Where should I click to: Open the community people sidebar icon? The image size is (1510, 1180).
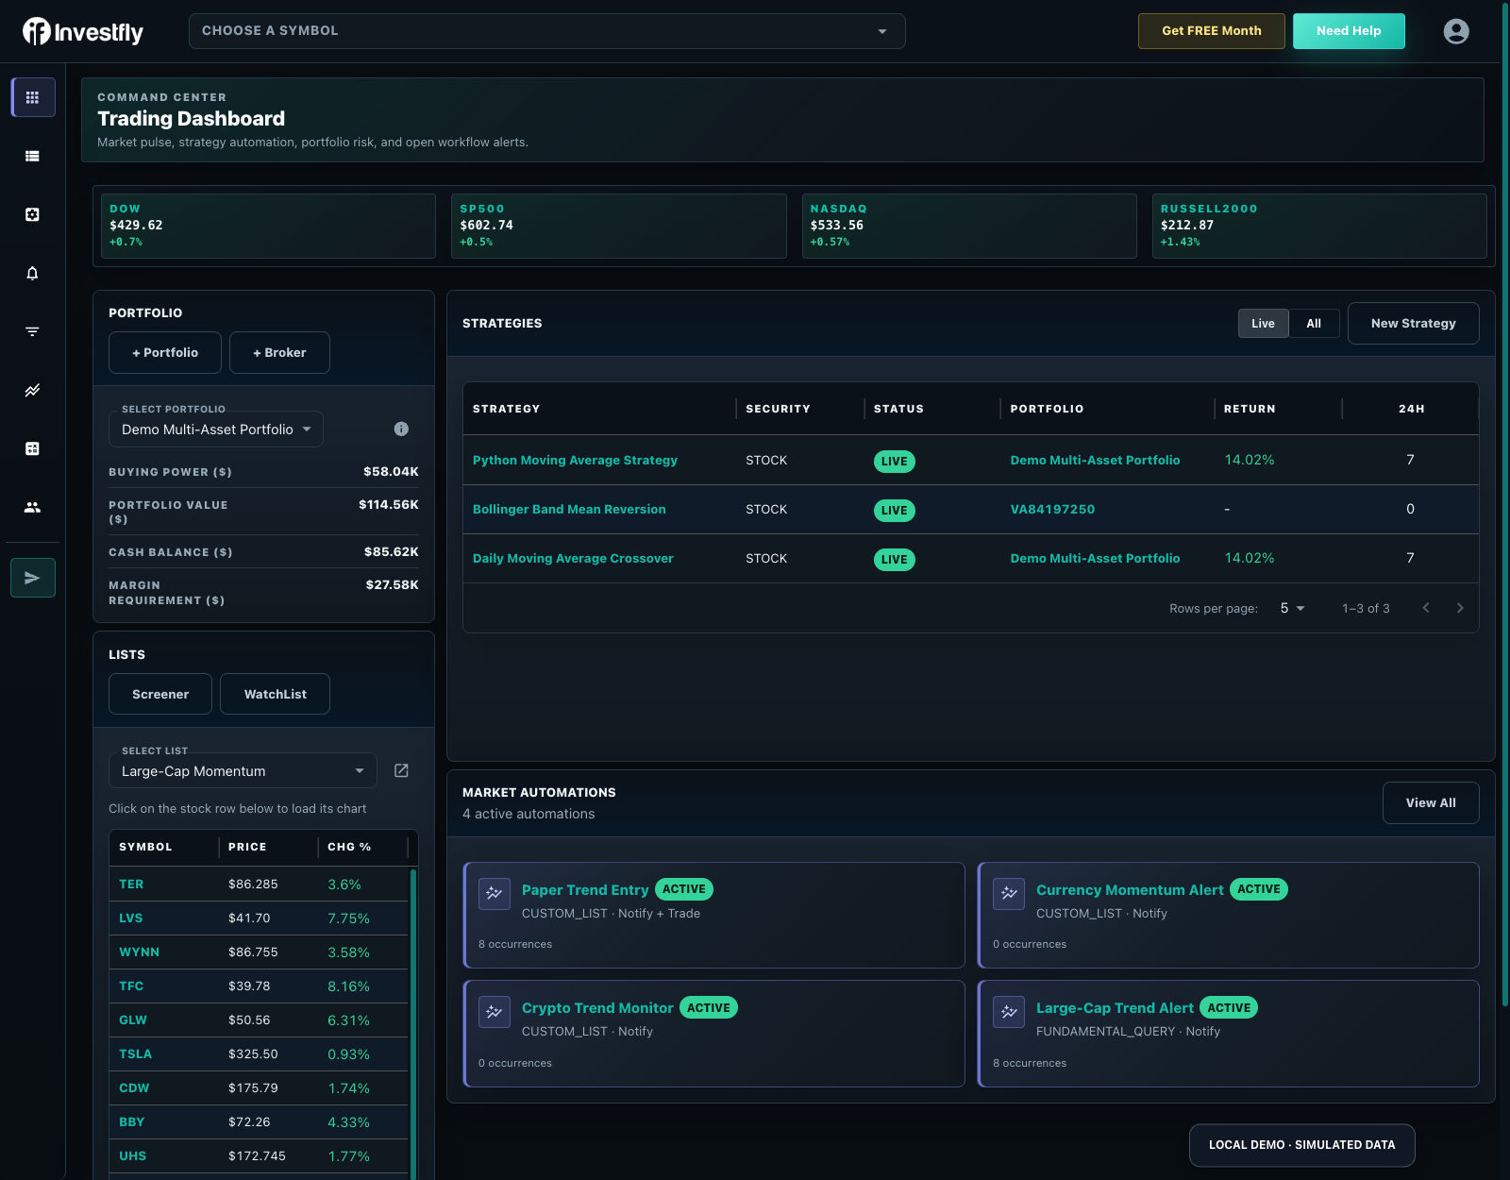coord(32,507)
